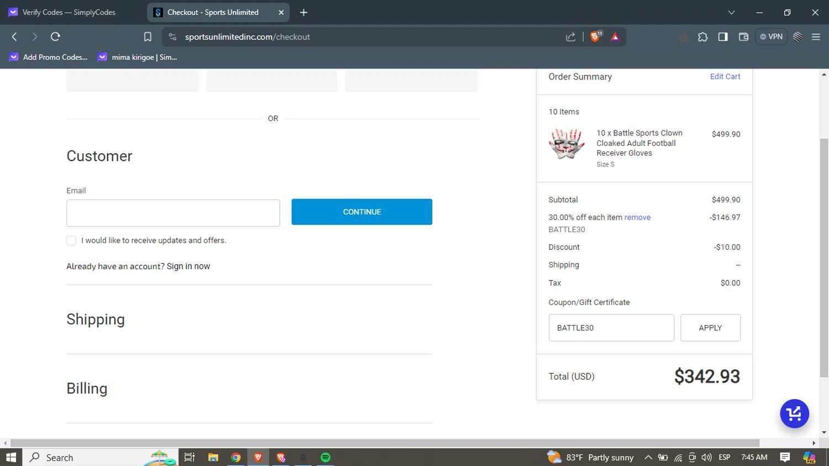The height and width of the screenshot is (466, 829).
Task: Click the '10 Items' text
Action: tap(564, 112)
